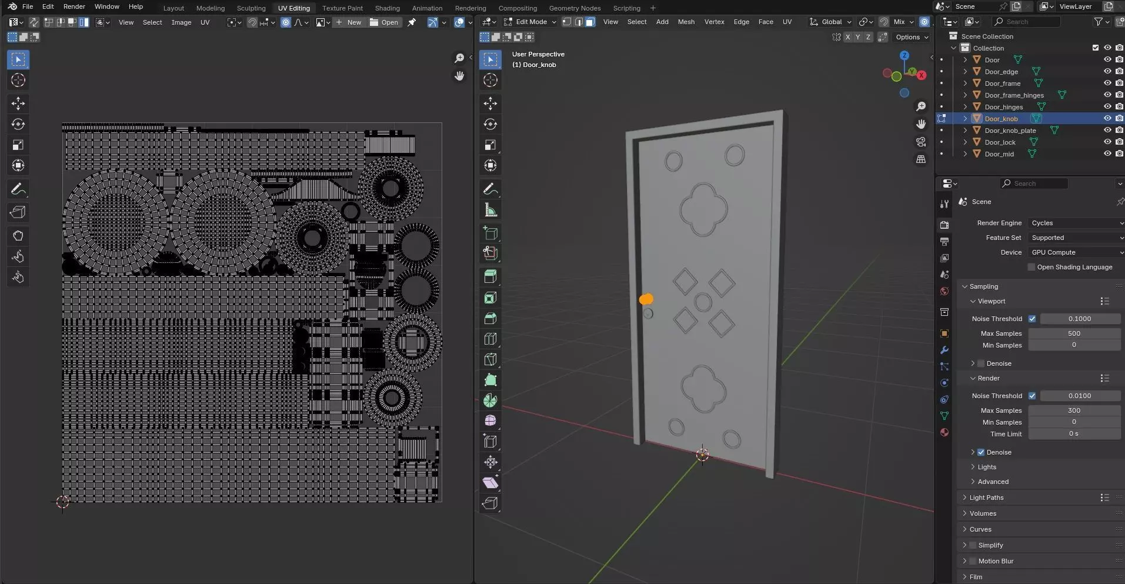Viewport: 1125px width, 584px height.
Task: Select the Bevel tool
Action: point(490,318)
